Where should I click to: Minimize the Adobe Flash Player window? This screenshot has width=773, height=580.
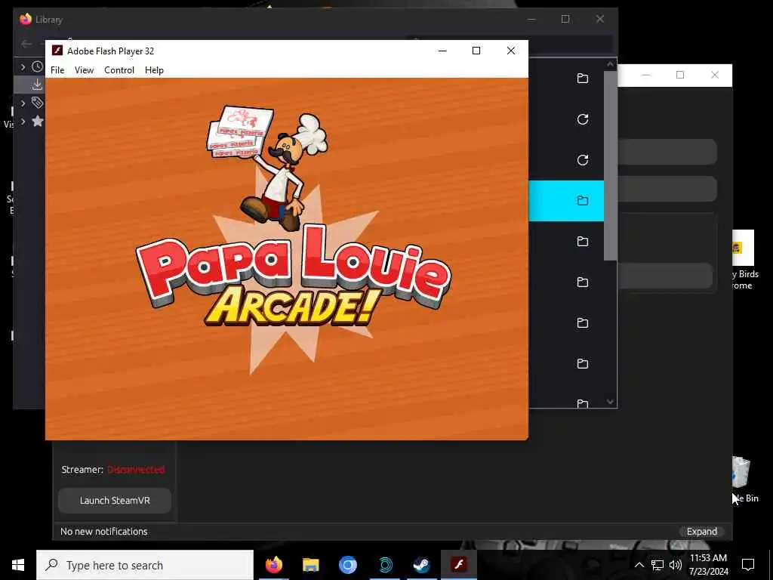pos(442,51)
